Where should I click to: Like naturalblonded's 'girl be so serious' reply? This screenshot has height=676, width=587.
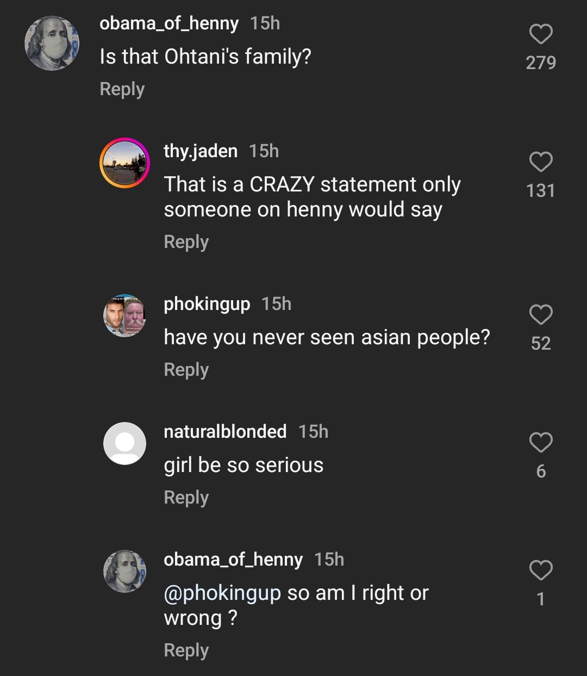pyautogui.click(x=541, y=443)
